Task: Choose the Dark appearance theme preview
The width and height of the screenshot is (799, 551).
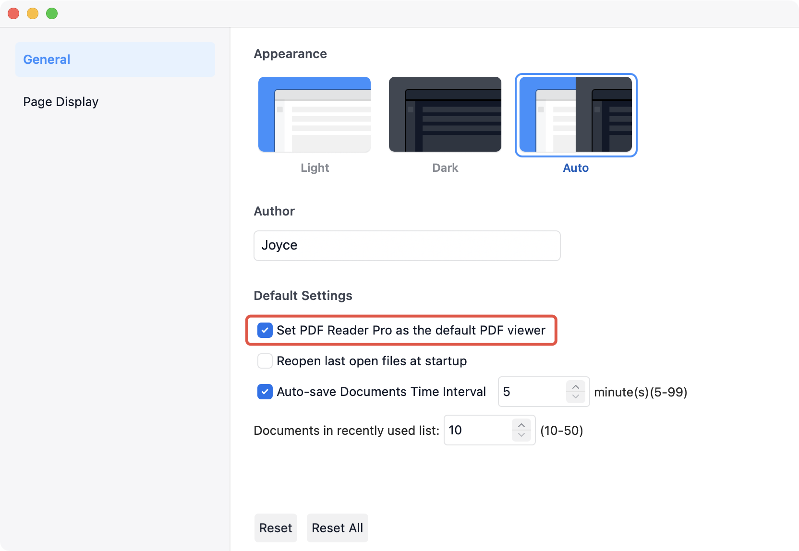Action: pyautogui.click(x=445, y=114)
